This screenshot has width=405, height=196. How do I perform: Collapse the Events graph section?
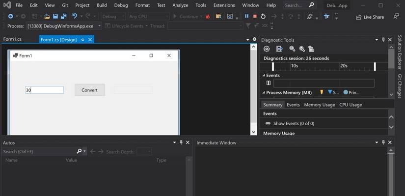tap(264, 75)
